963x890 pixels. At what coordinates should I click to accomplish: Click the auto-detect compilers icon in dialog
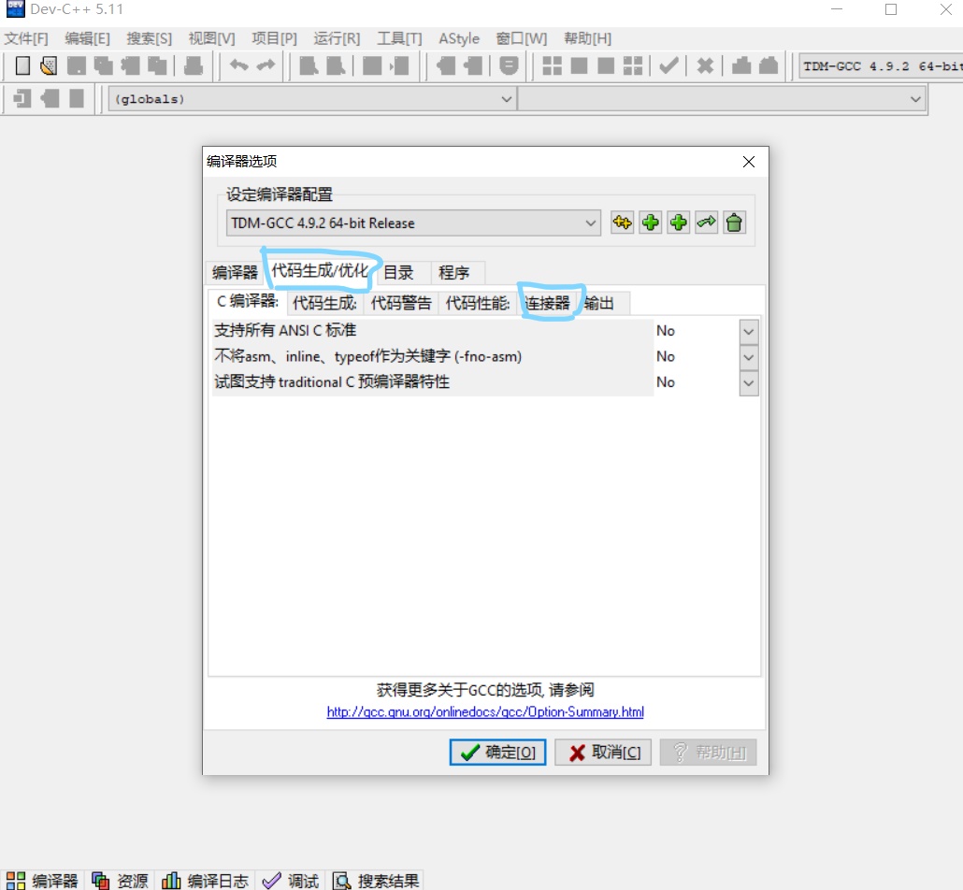pyautogui.click(x=622, y=222)
